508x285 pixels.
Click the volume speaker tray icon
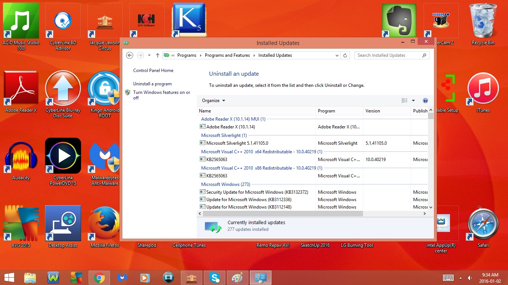[470, 278]
